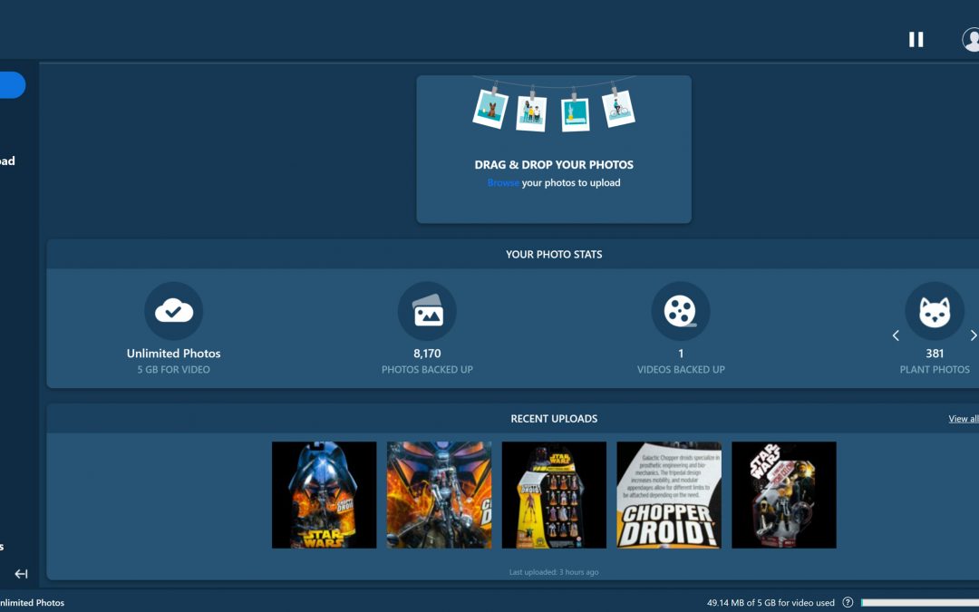Click the film reel Videos Backed Up icon
979x612 pixels.
pyautogui.click(x=680, y=311)
